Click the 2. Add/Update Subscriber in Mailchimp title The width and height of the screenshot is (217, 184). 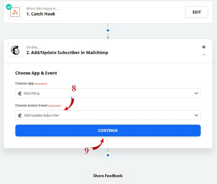click(x=67, y=53)
